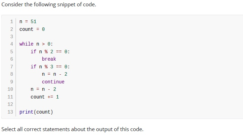Click line number 10 in the gutter
The width and height of the screenshot is (243, 136).
(10, 89)
